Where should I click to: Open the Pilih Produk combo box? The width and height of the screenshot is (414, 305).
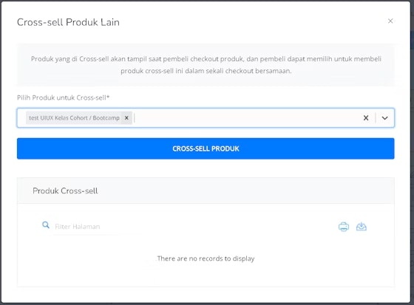coord(206,118)
